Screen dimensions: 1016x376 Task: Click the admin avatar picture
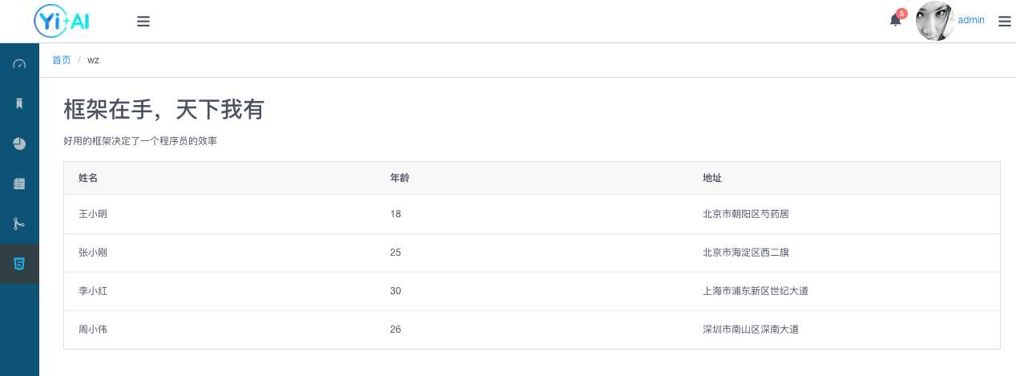tap(935, 22)
